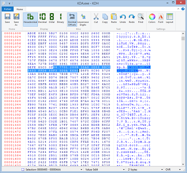Maximize the KDH window
The image size is (187, 173).
click(x=173, y=3)
